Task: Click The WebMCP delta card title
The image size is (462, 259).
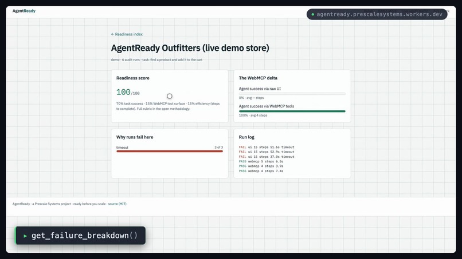Action: click(x=258, y=78)
